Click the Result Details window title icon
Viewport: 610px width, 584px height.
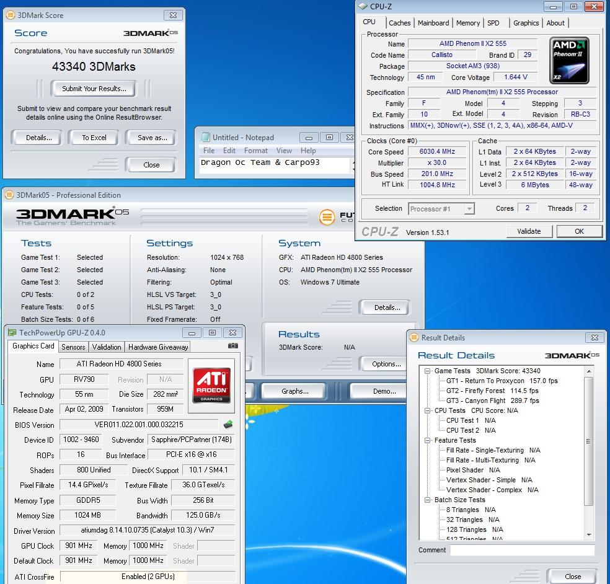click(414, 337)
